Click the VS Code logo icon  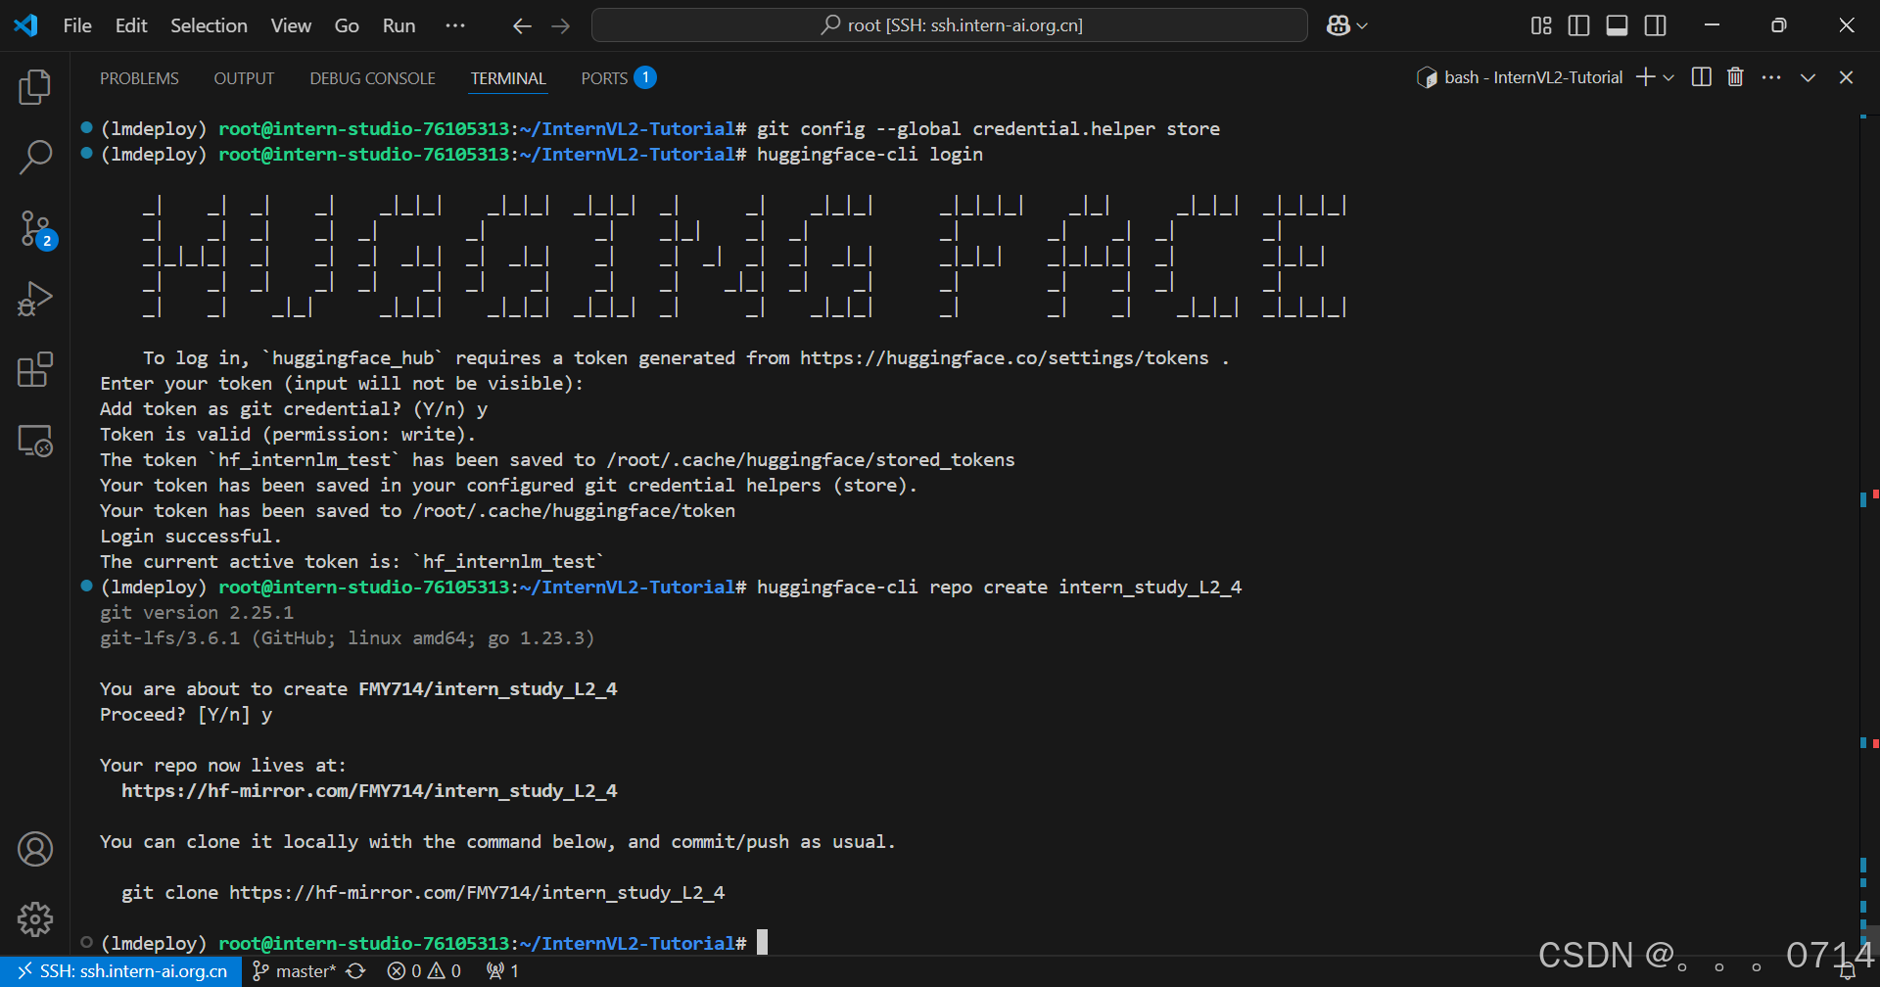coord(26,25)
